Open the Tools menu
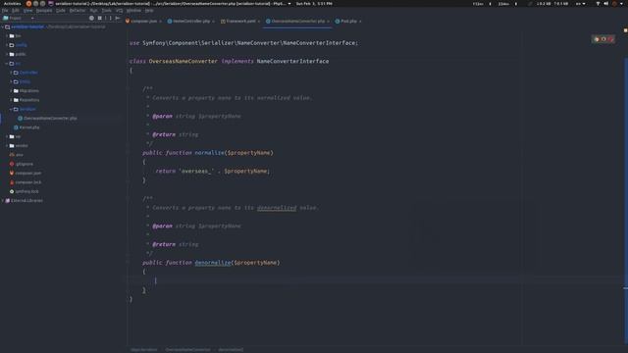This screenshot has height=353, width=628. pyautogui.click(x=106, y=11)
